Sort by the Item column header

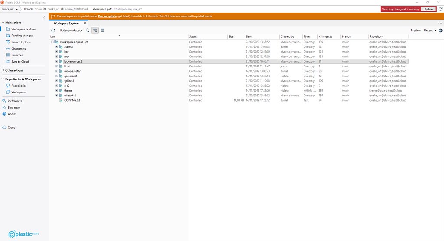119,36
